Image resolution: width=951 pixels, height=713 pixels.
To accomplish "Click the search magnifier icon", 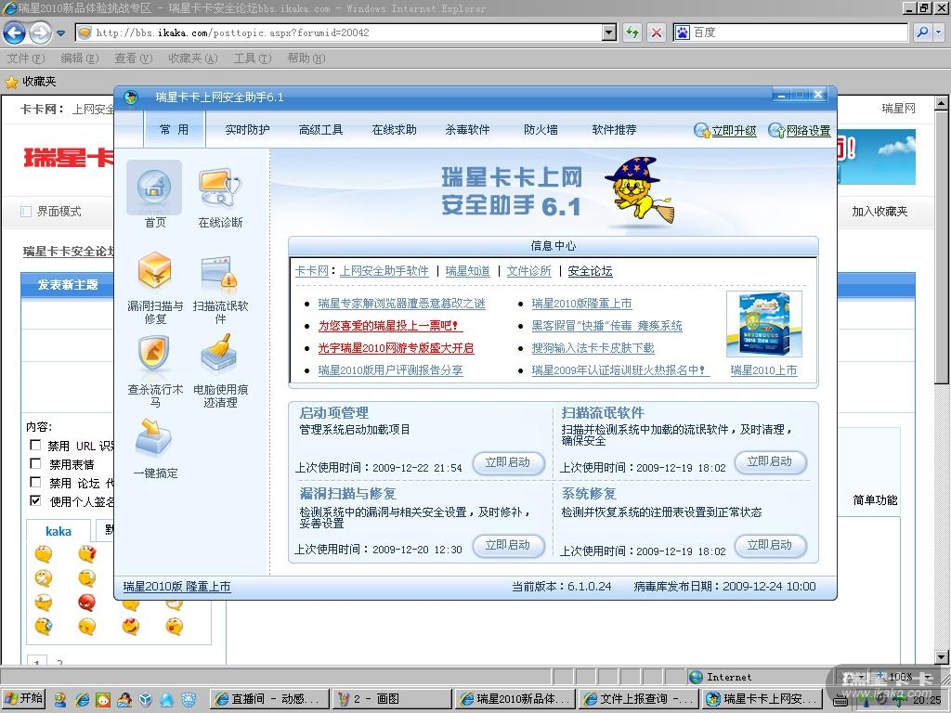I will pyautogui.click(x=922, y=32).
